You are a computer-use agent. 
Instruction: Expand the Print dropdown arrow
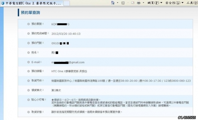coord(143,3)
